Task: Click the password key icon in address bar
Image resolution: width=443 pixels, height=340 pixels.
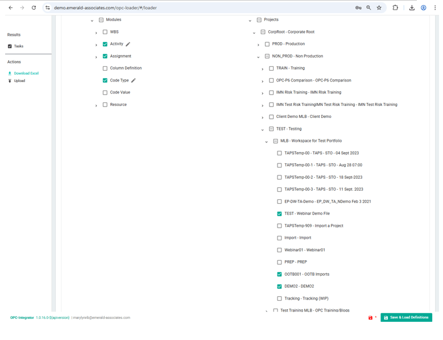Action: (358, 7)
